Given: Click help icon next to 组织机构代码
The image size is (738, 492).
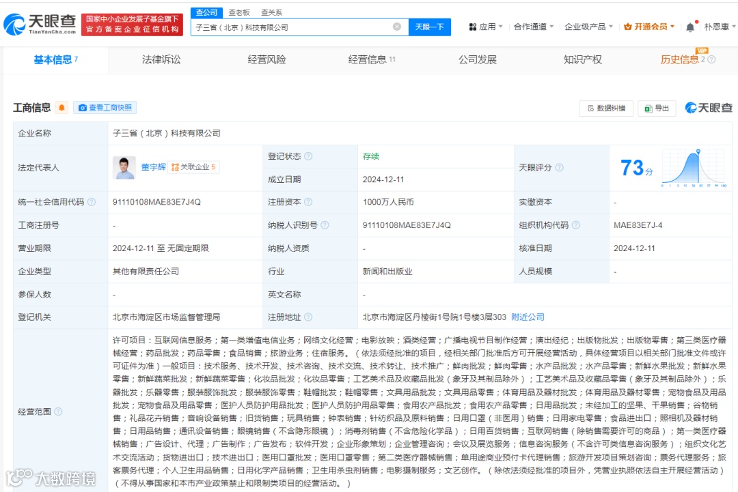Looking at the screenshot, I should (x=575, y=225).
